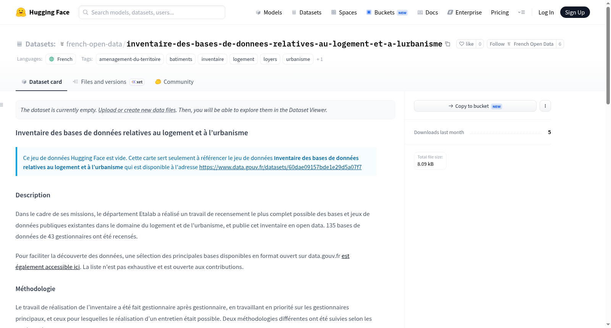Open Datasets in top navigation

(x=306, y=12)
